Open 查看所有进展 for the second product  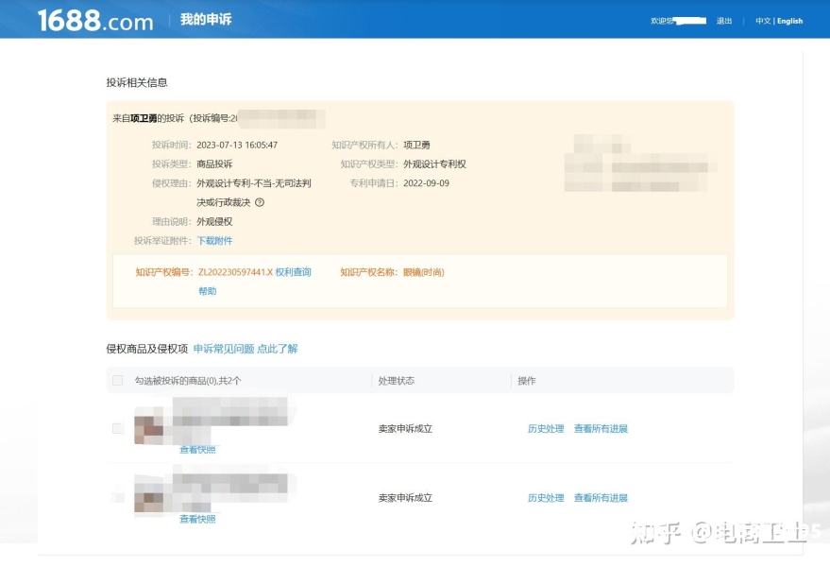click(x=601, y=498)
